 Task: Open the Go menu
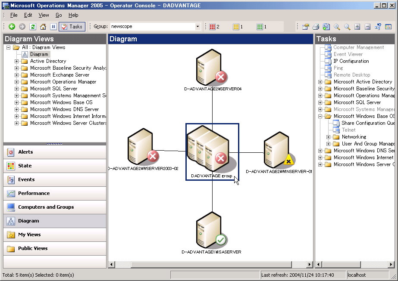[59, 15]
